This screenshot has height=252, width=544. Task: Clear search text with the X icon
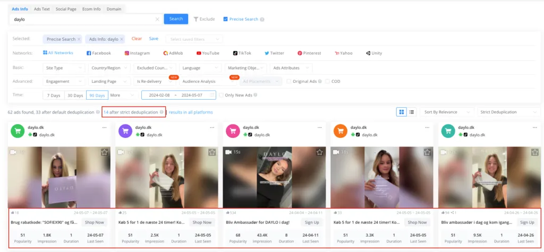157,19
